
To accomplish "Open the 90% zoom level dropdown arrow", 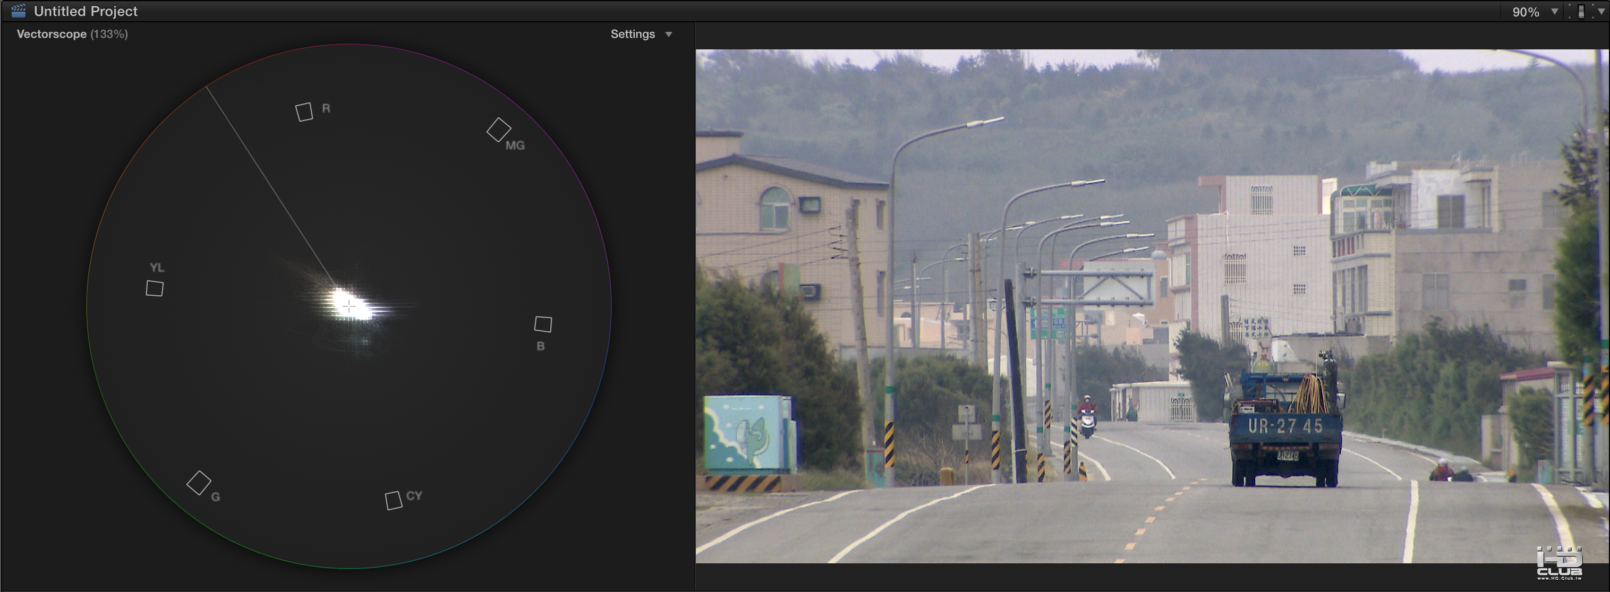I will click(1554, 11).
